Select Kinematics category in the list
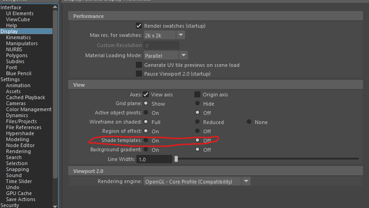Screen dimensions: 369x208 (18, 37)
